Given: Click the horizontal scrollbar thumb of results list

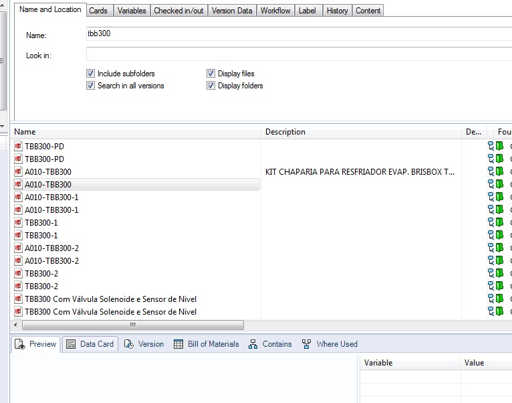Looking at the screenshot, I should click(x=133, y=325).
